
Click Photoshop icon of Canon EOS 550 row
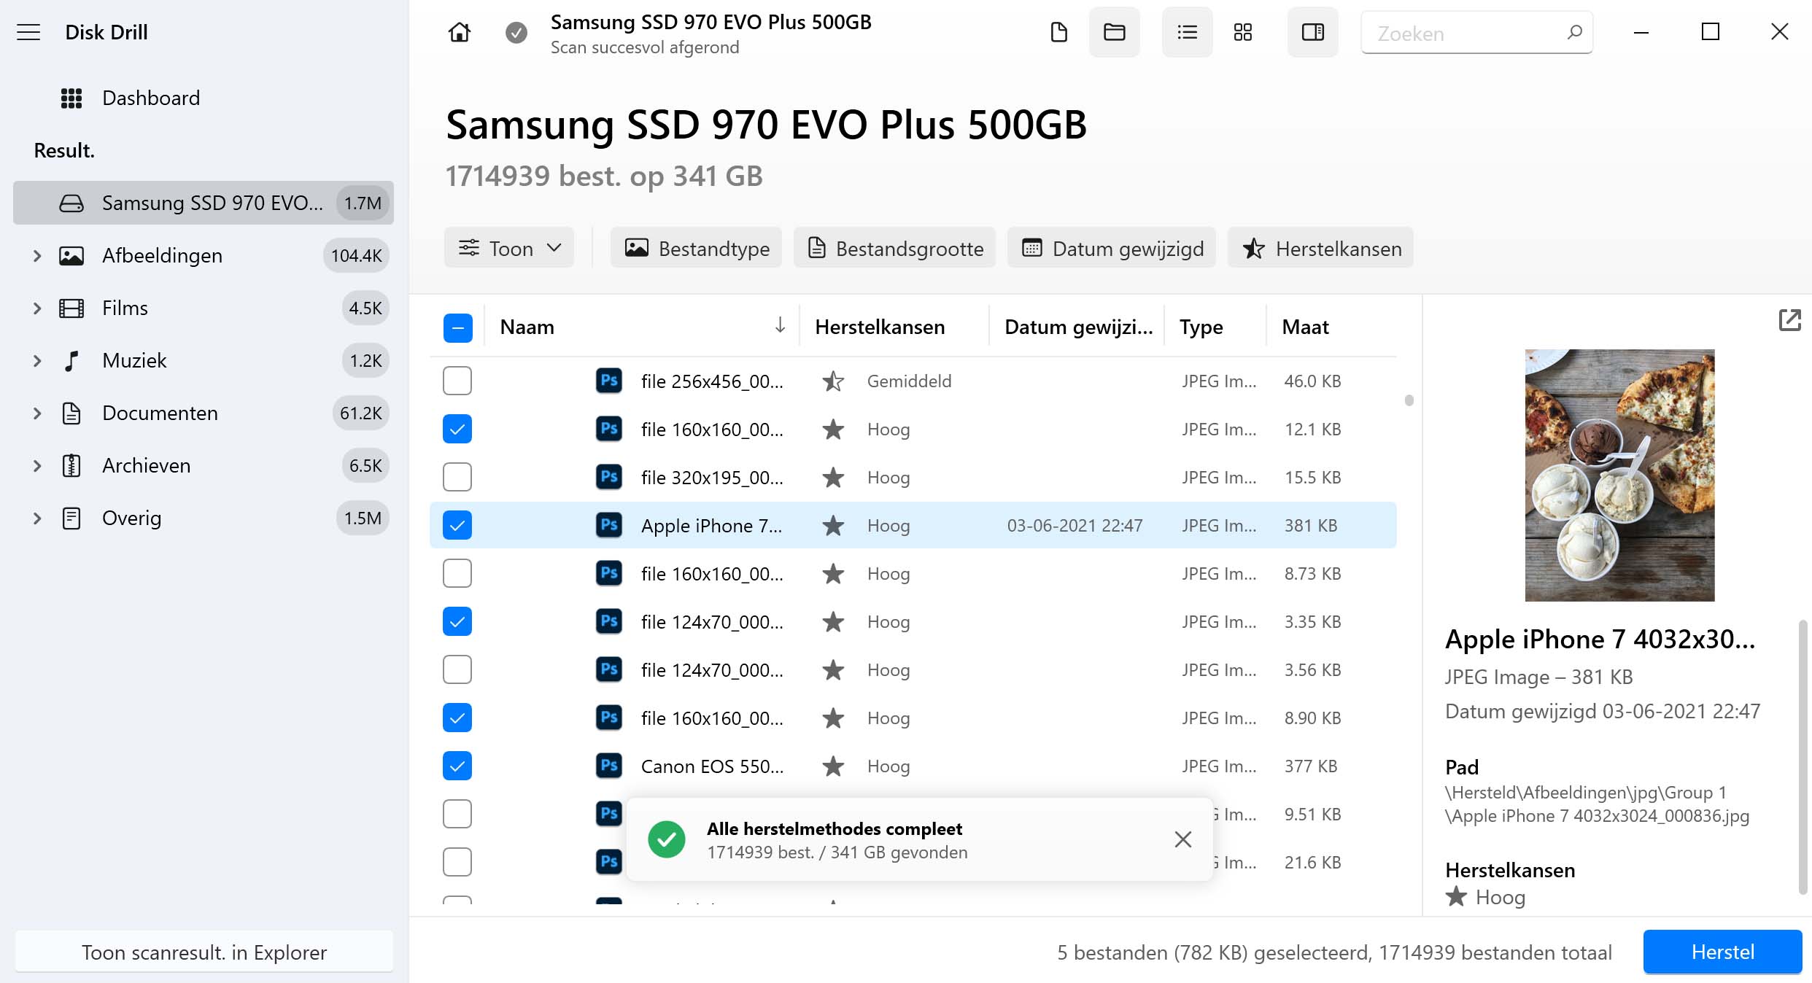click(x=608, y=766)
